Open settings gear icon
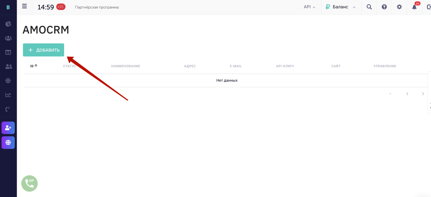Viewport: 431px width, 197px height. click(x=399, y=7)
